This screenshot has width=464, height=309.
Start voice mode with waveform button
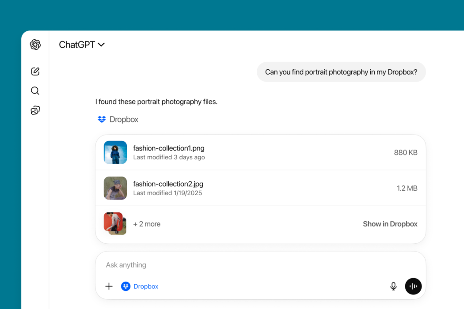pyautogui.click(x=413, y=286)
